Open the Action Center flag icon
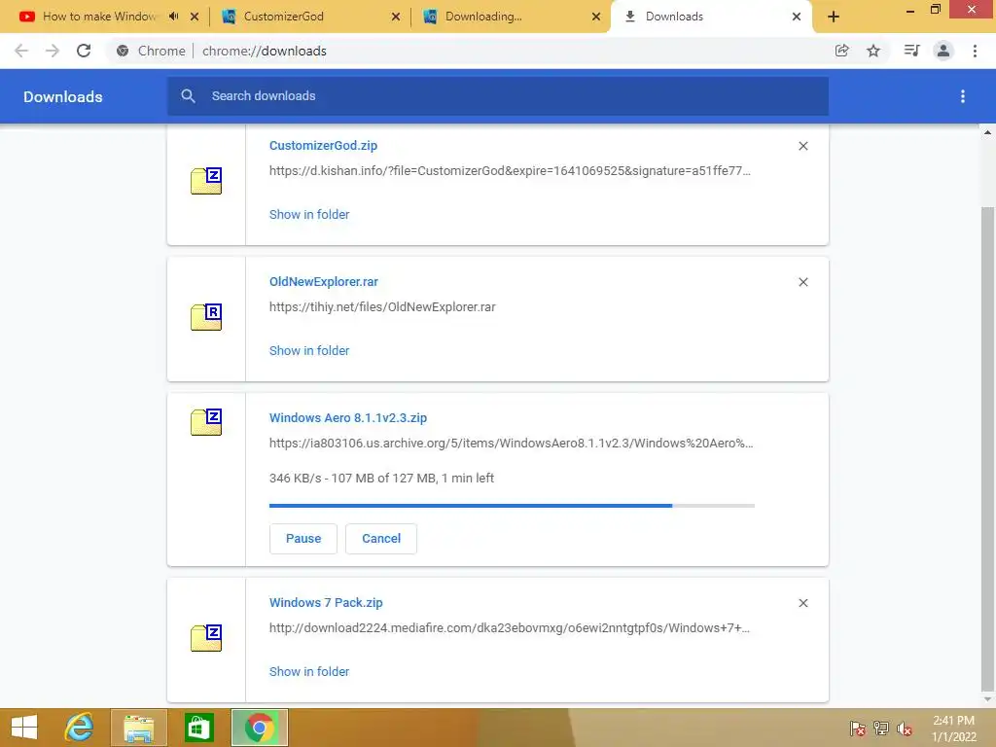This screenshot has height=747, width=996. [x=858, y=728]
